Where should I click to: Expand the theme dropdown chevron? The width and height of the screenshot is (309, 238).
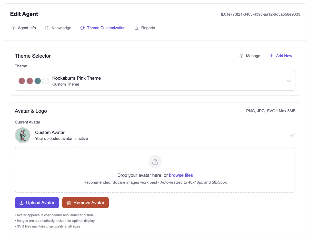289,81
